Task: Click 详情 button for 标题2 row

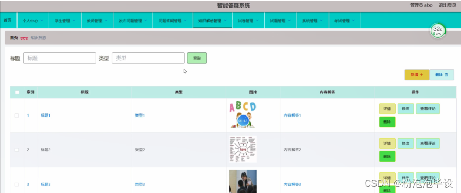Action: click(387, 144)
